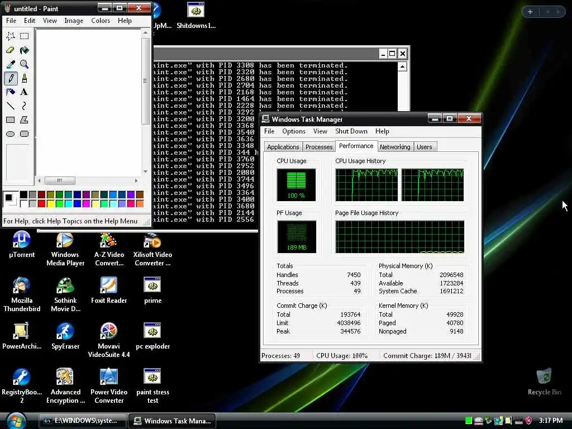
Task: Select the Shitdowns1 desktop icon
Action: click(196, 15)
